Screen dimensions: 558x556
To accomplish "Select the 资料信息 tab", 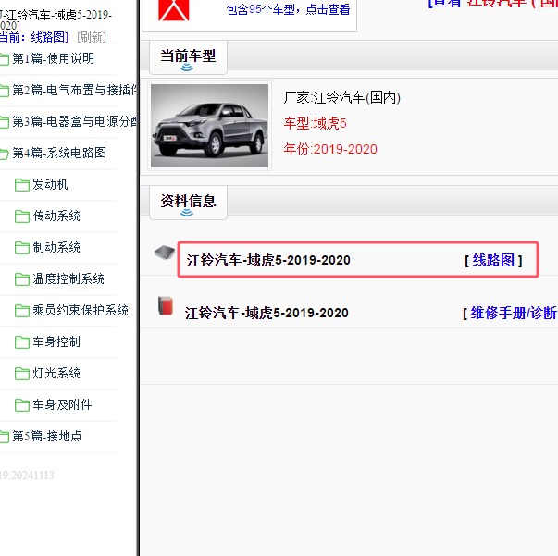I will click(188, 202).
